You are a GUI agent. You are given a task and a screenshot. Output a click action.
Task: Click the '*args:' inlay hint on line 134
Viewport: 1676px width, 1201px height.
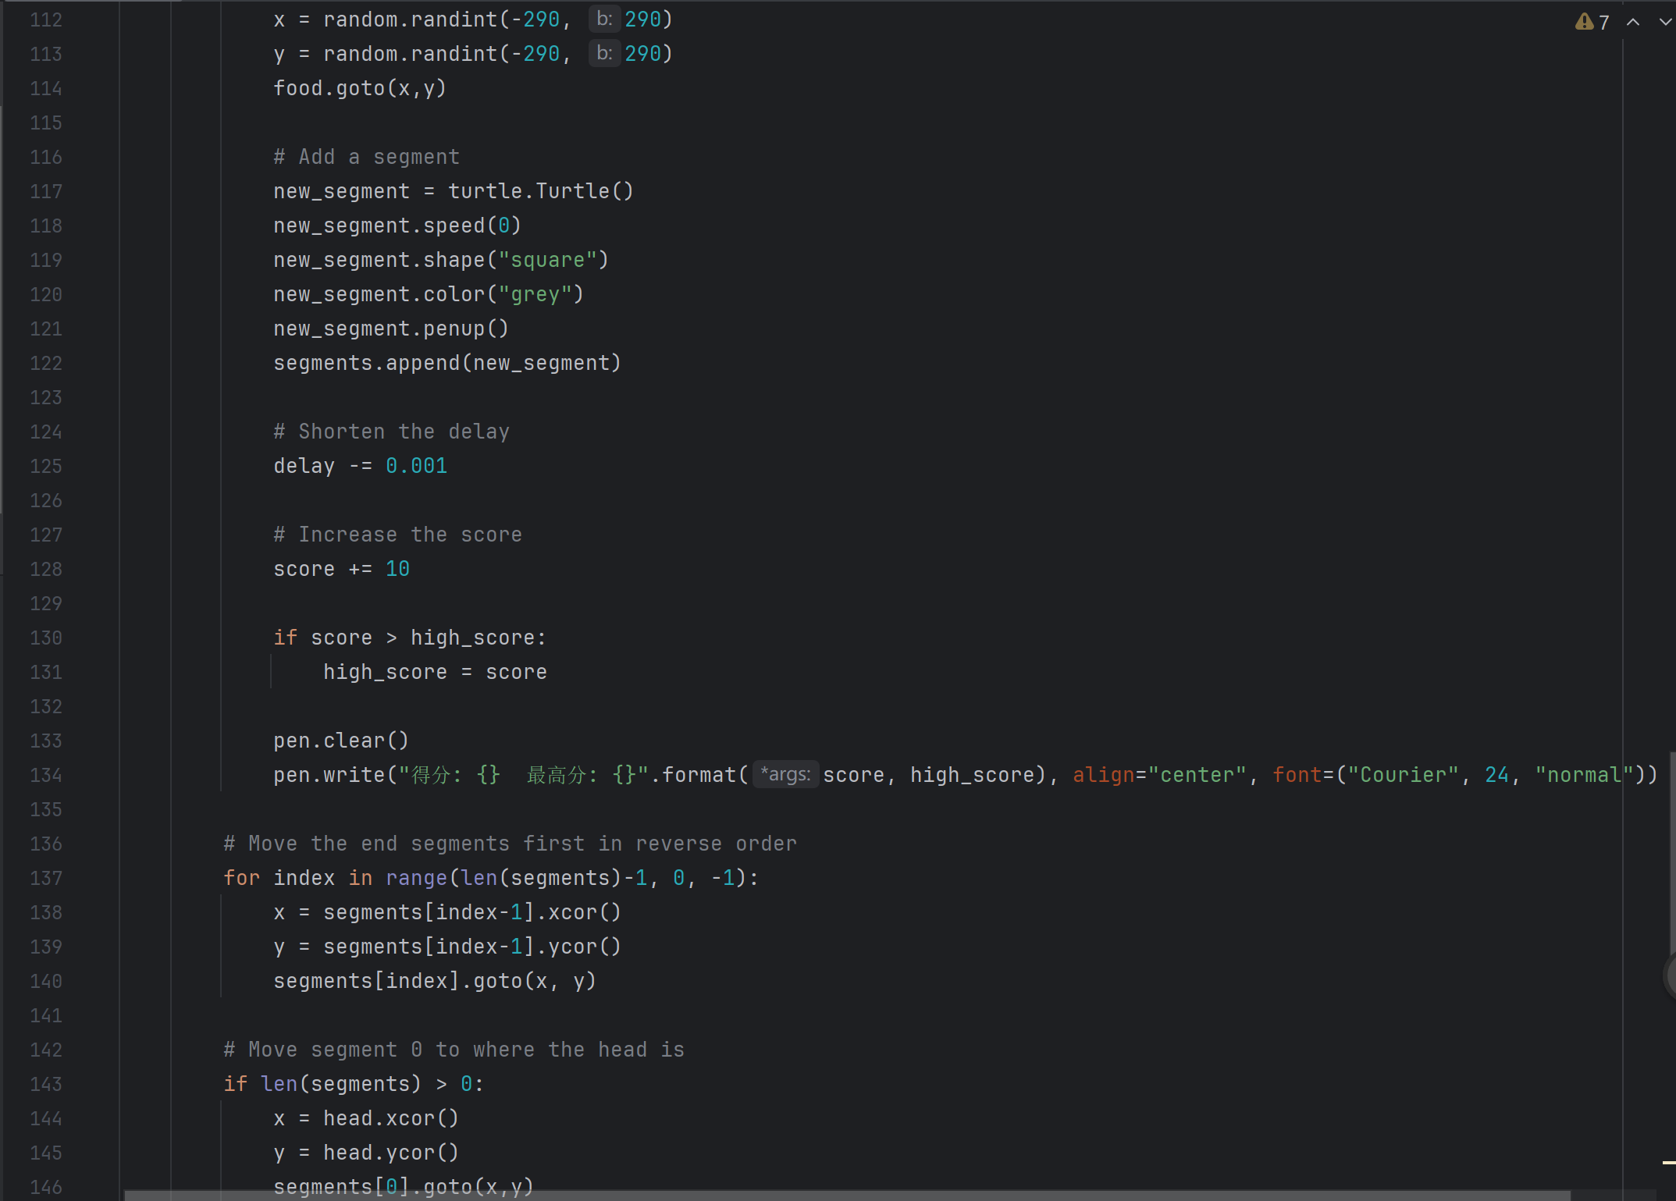click(785, 774)
